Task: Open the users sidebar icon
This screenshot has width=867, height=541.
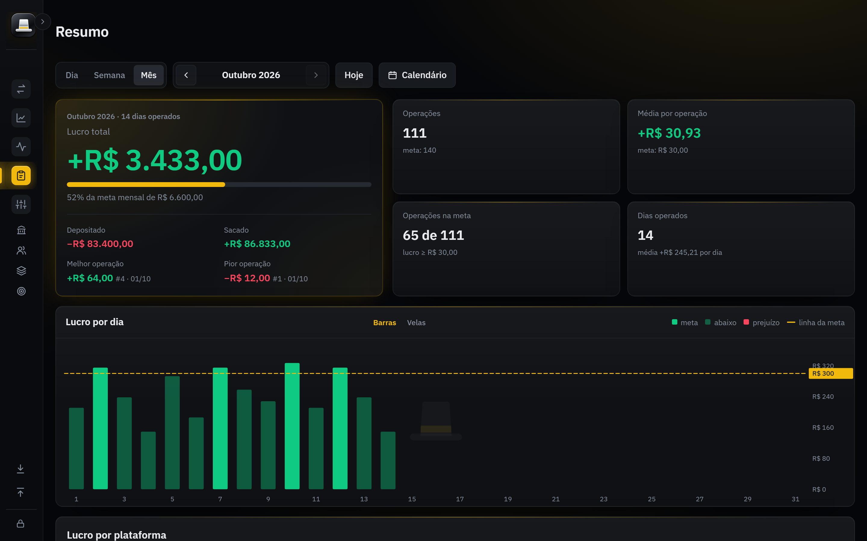Action: click(x=21, y=250)
